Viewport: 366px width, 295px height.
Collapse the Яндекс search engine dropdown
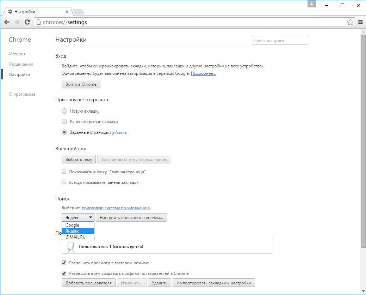pyautogui.click(x=78, y=217)
